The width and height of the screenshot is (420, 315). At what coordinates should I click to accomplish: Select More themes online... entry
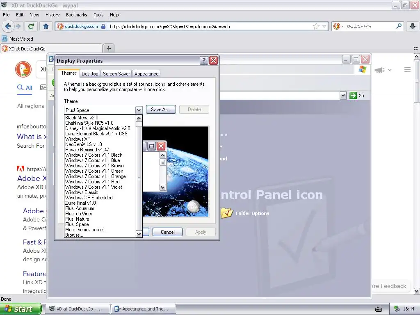100,230
